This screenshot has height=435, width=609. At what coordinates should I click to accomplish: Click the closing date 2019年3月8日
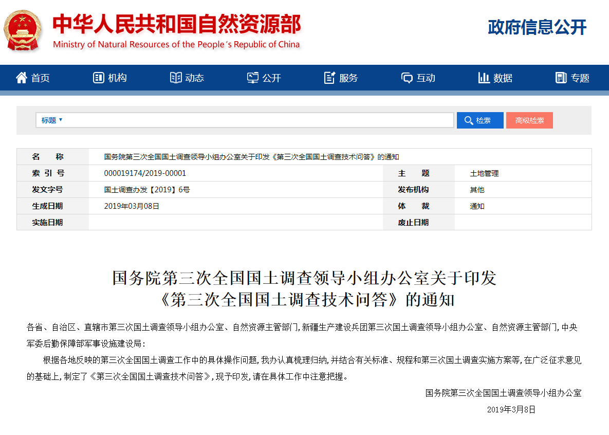[511, 409]
